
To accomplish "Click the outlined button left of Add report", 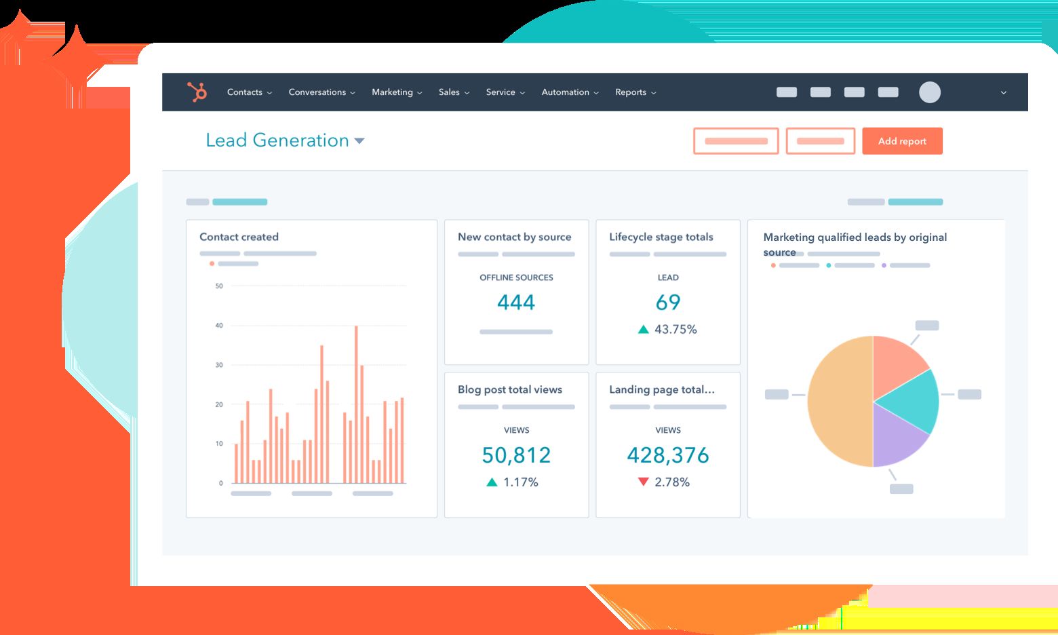I will (820, 140).
